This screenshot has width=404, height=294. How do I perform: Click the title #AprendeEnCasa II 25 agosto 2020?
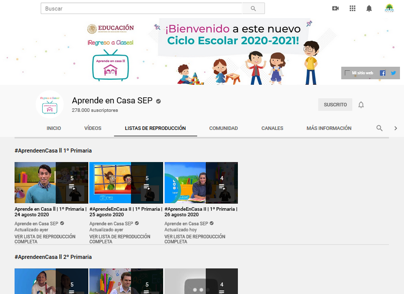pos(126,212)
